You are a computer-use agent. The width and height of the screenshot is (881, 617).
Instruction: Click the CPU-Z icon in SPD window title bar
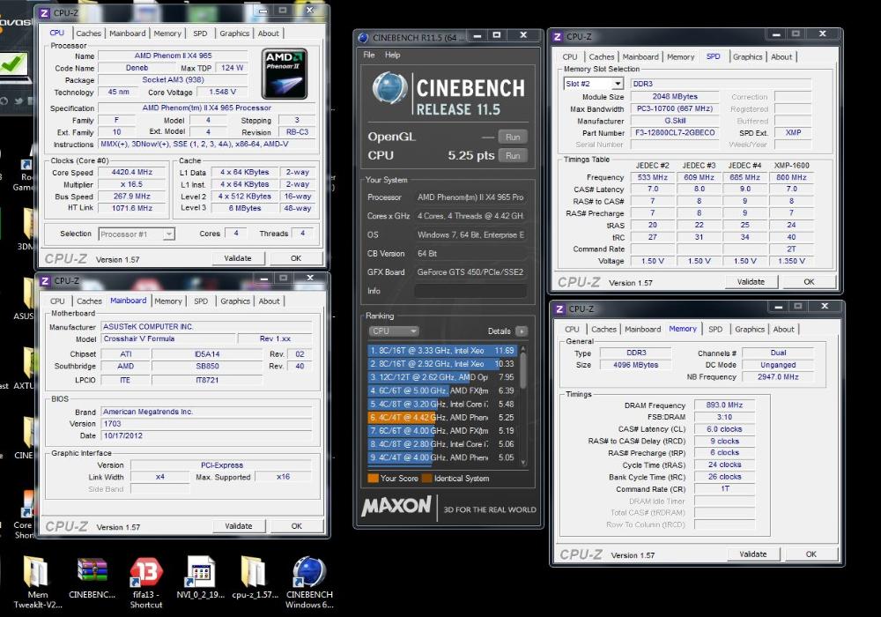pyautogui.click(x=558, y=36)
